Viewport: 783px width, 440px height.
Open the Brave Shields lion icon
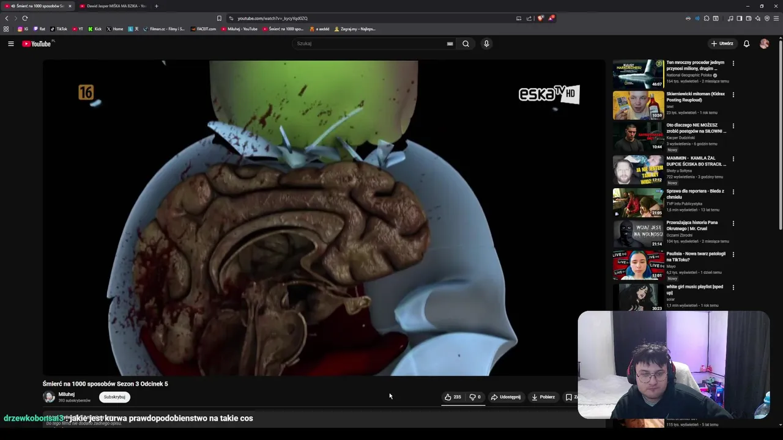540,18
